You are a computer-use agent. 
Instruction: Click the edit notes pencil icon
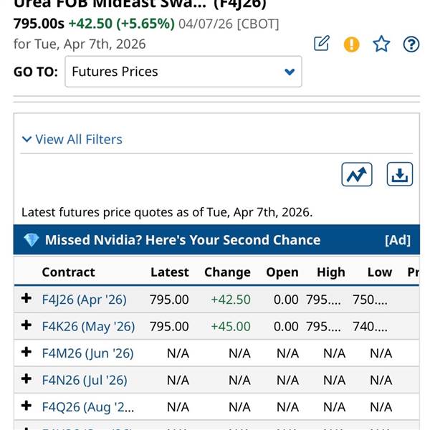(x=322, y=44)
